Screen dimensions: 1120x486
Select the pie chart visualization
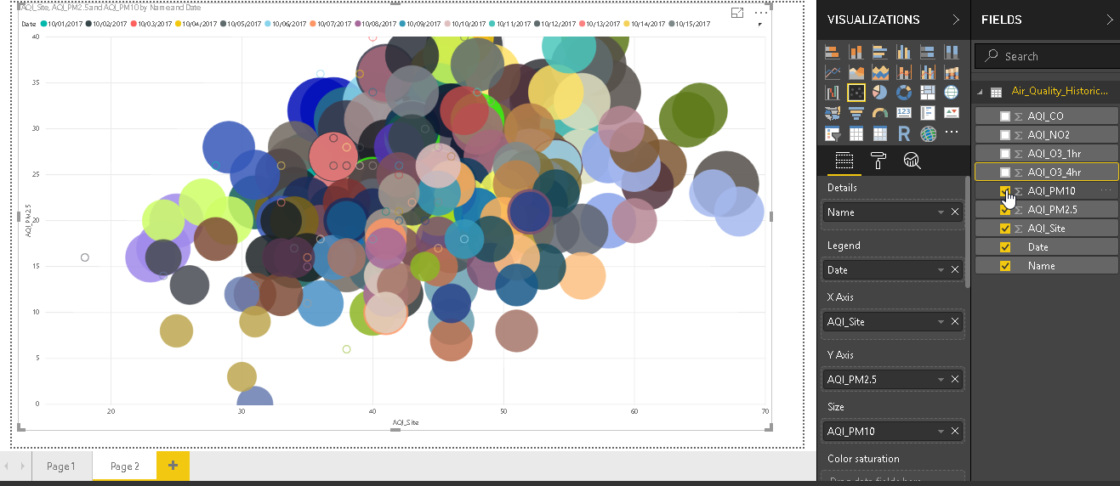click(x=880, y=93)
